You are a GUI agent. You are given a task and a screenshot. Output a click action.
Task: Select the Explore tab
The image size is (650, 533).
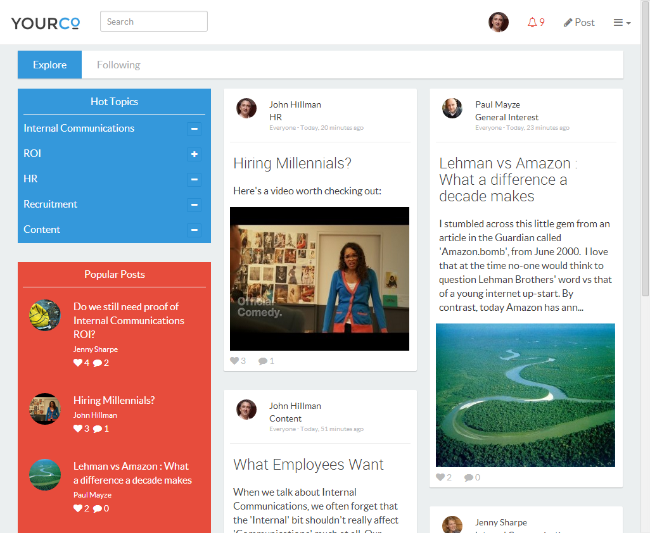pyautogui.click(x=50, y=65)
